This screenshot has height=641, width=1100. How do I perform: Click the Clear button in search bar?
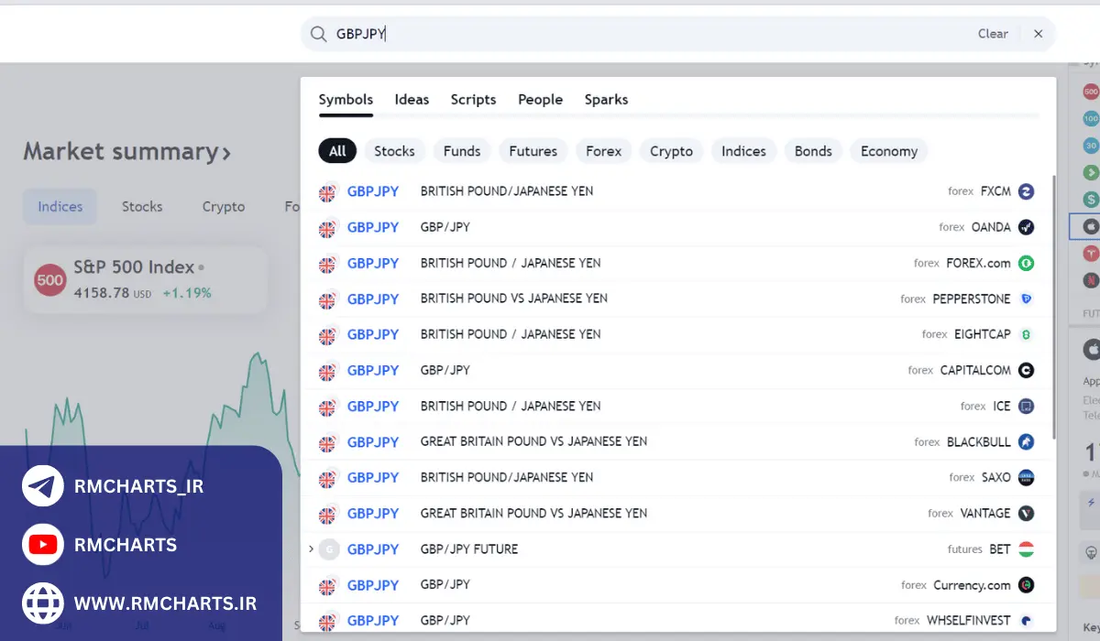[x=993, y=33]
